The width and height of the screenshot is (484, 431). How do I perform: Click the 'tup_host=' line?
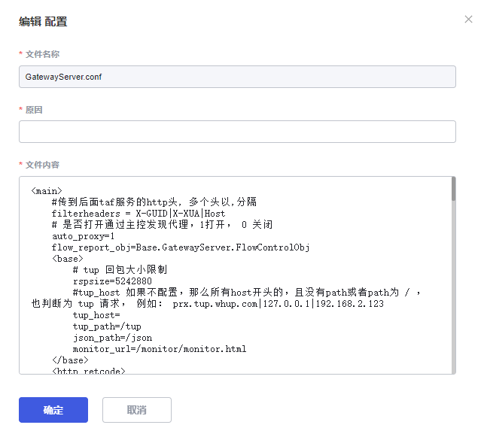click(96, 315)
